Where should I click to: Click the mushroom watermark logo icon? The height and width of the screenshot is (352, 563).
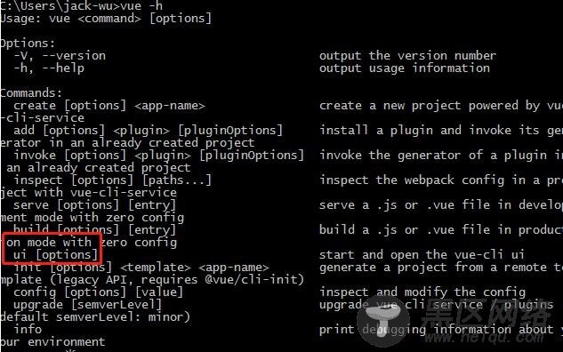[383, 321]
